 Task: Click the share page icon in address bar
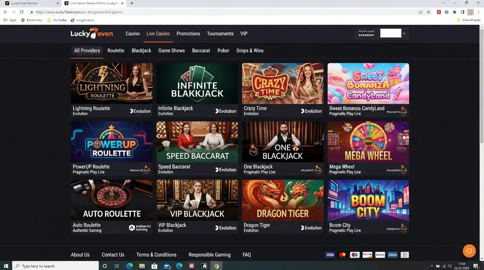tap(420, 12)
